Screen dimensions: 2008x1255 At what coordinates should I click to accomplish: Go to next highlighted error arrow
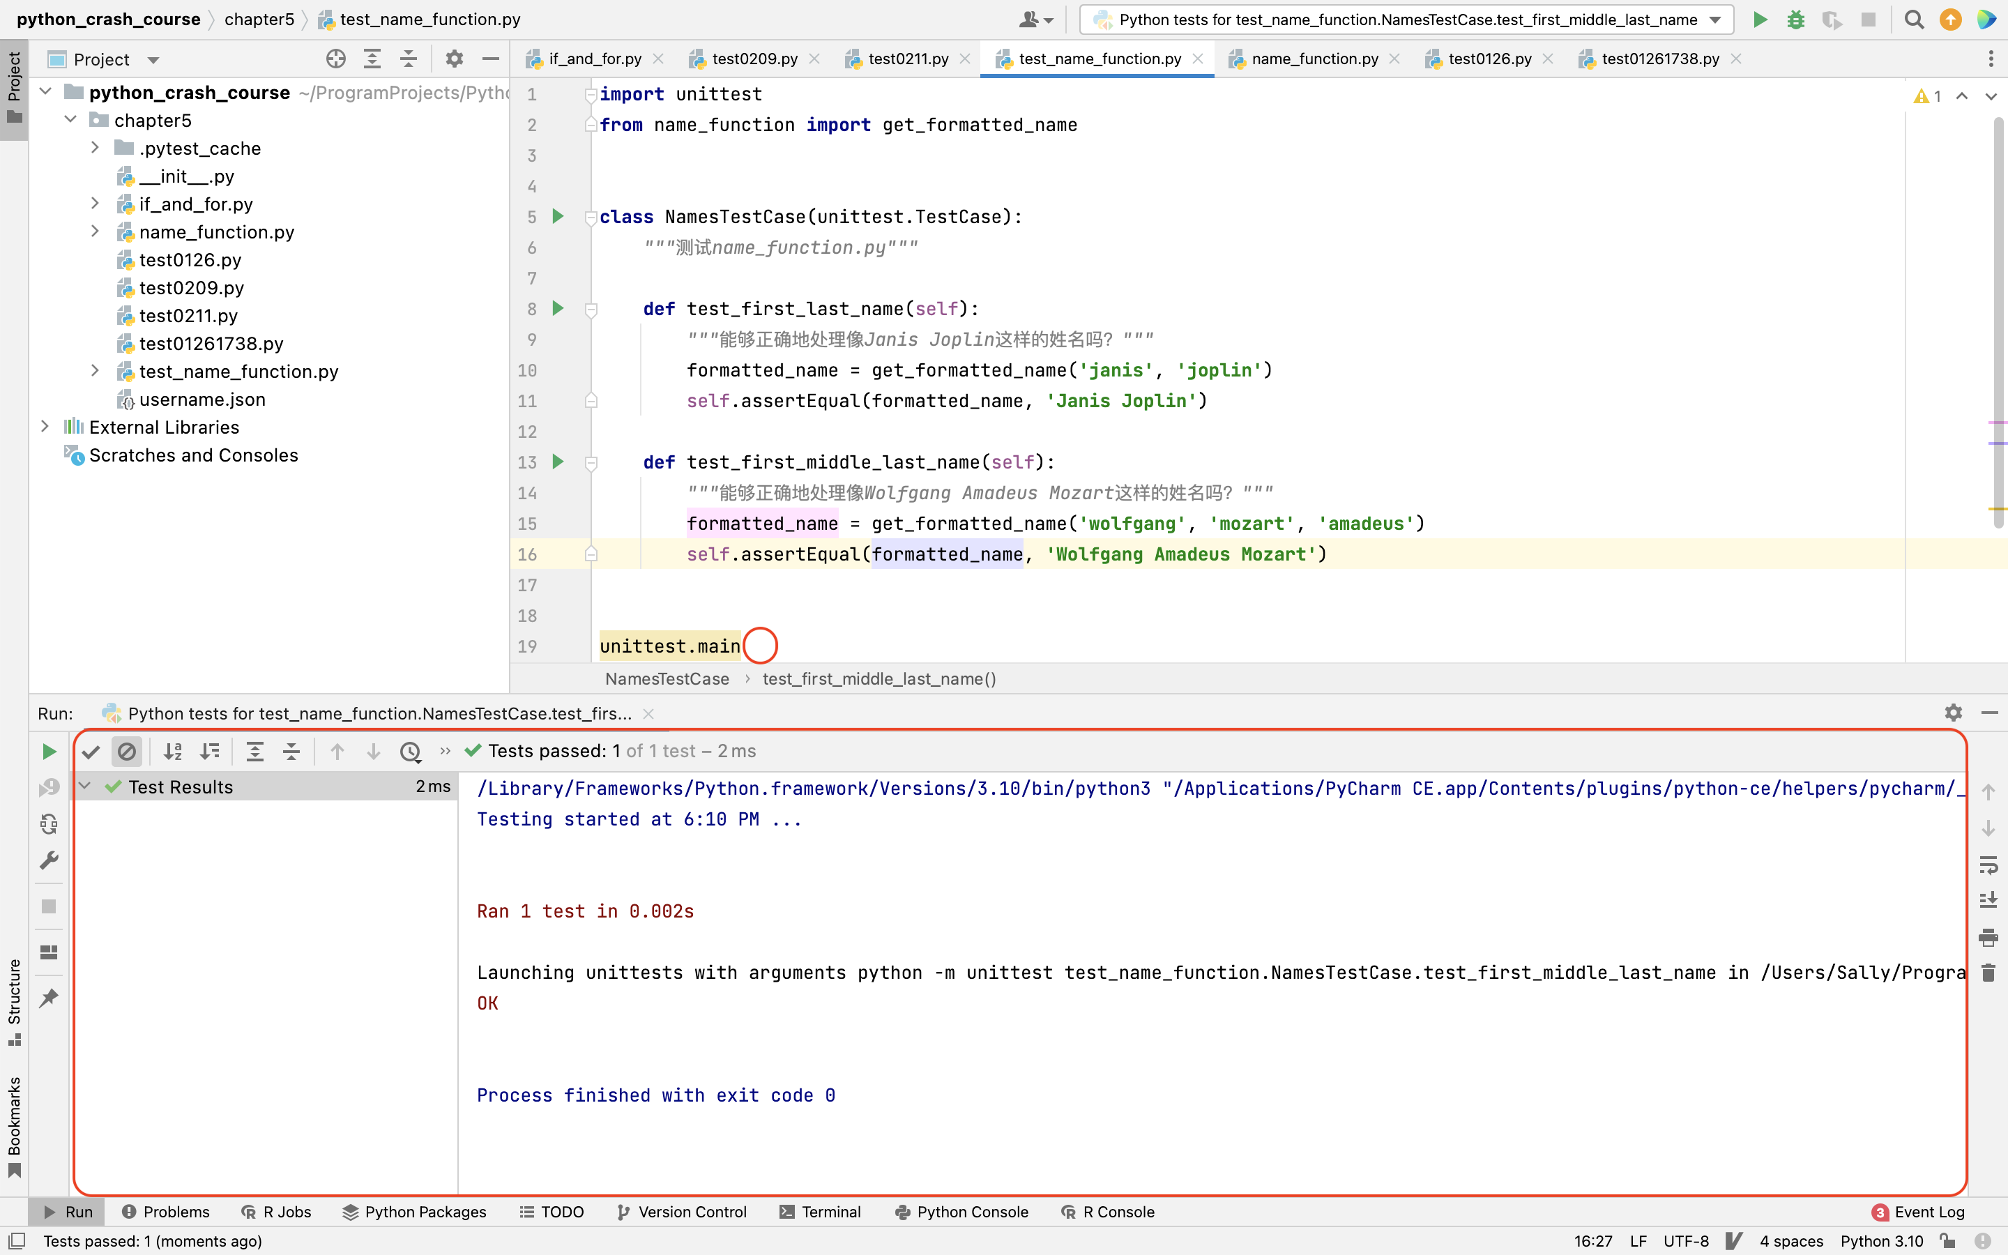pos(1991,96)
